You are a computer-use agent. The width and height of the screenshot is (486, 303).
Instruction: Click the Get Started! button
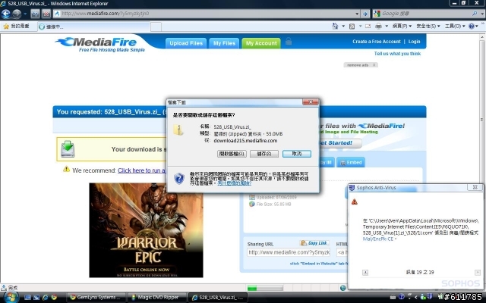339,143
